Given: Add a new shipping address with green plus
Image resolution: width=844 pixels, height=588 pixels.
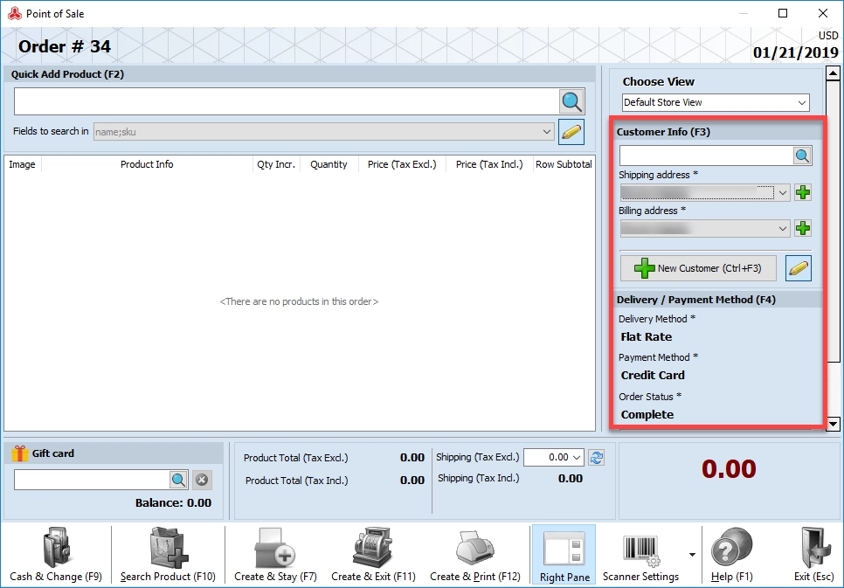Looking at the screenshot, I should coord(803,192).
